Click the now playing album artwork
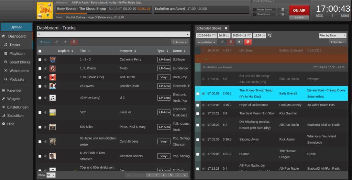 (45, 11)
